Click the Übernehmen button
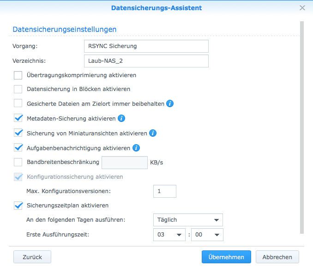This screenshot has width=313, height=267. coord(226,257)
